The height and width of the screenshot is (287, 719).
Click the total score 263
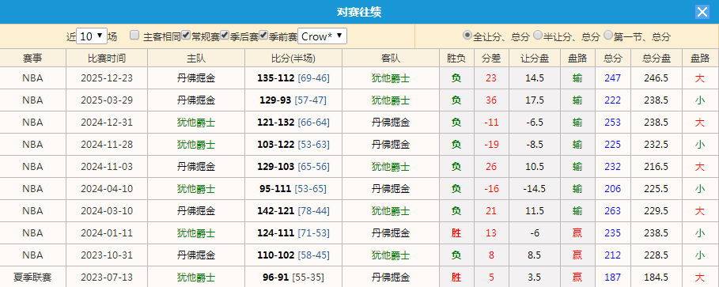click(x=613, y=211)
